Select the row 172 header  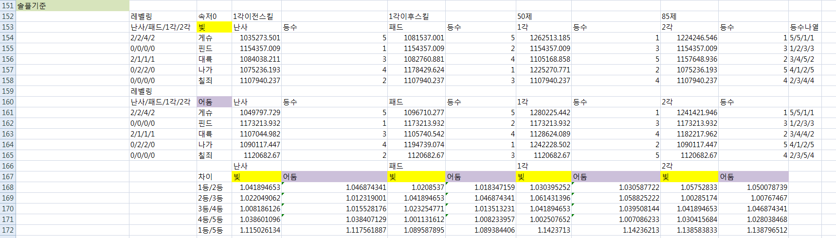(8, 230)
